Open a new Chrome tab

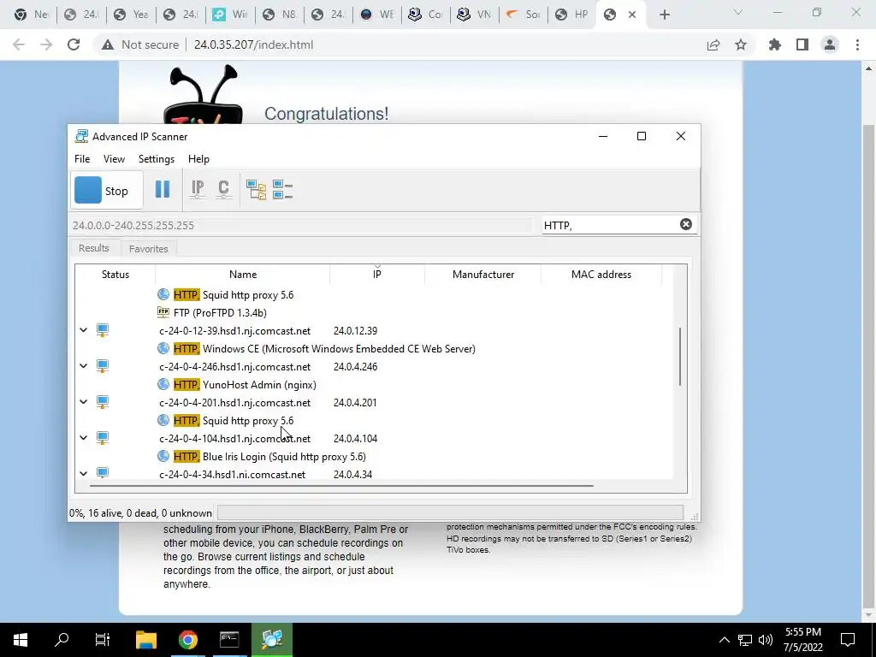pos(664,15)
